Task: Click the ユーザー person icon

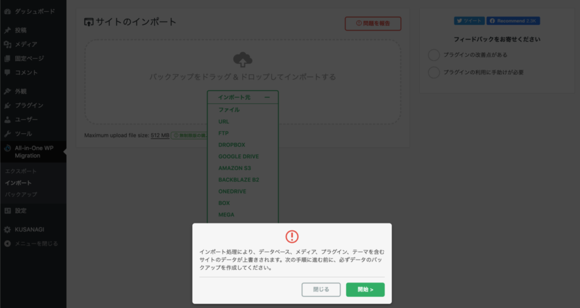Action: (7, 119)
